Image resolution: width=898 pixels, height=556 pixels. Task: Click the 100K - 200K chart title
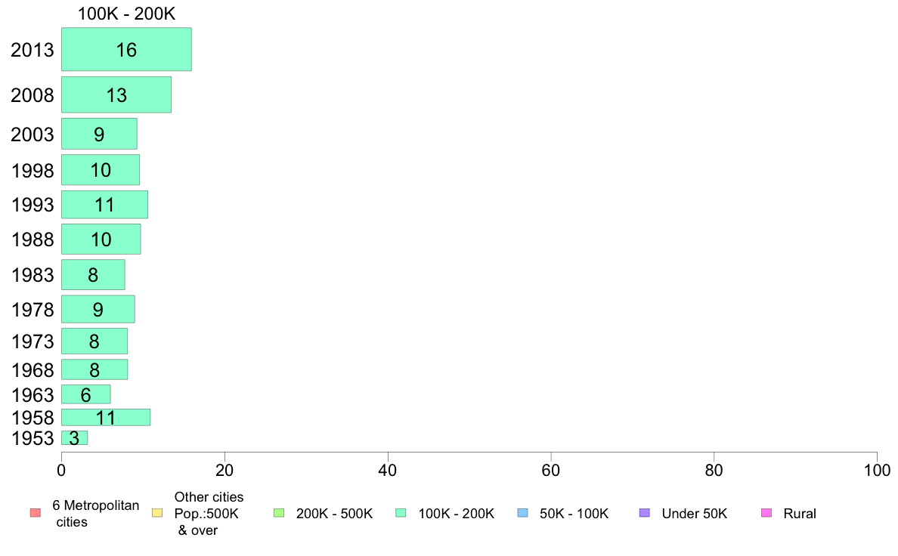(x=126, y=14)
